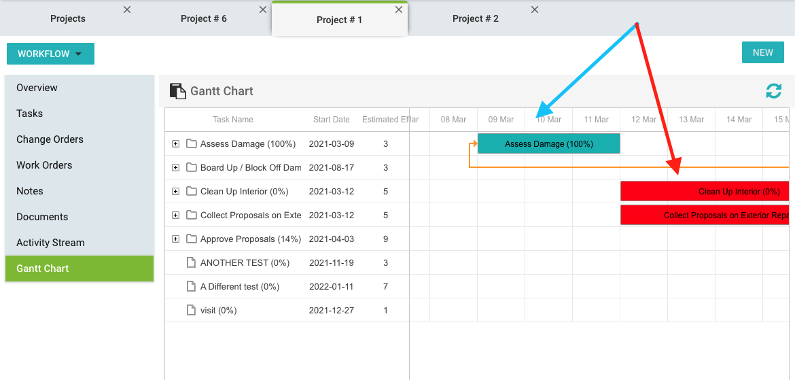Select the Project # 1 tab
This screenshot has height=380, width=795.
click(340, 20)
